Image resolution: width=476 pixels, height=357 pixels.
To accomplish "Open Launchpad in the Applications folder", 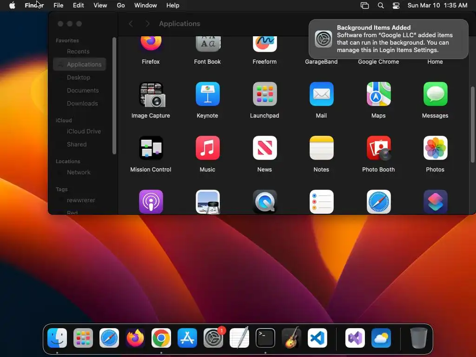I will coord(264,94).
